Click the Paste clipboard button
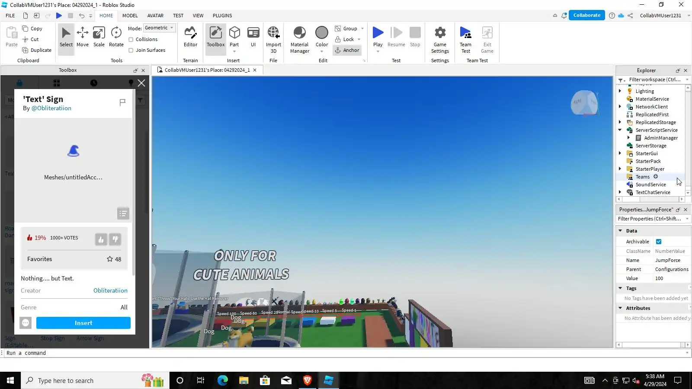This screenshot has height=389, width=692. click(x=12, y=37)
